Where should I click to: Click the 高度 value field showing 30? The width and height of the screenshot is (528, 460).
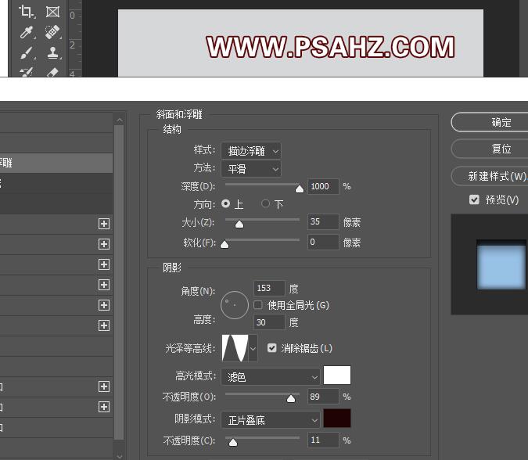pyautogui.click(x=269, y=322)
